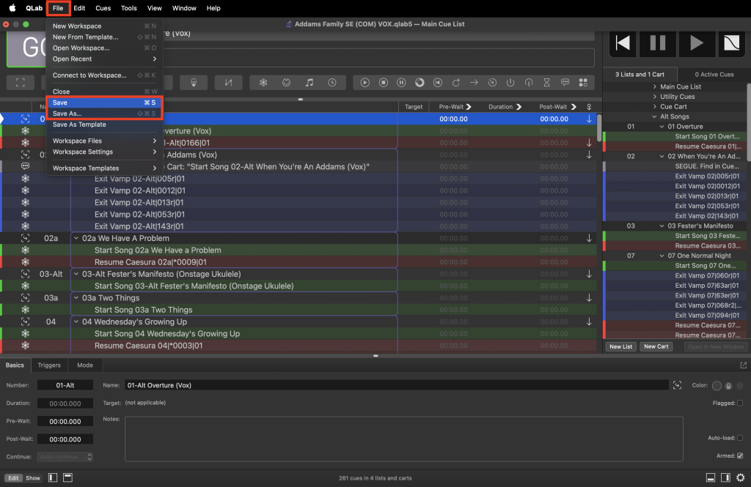Click the New List button

(x=620, y=346)
